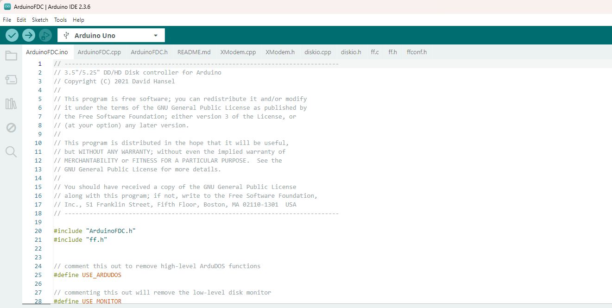
Task: Open the Sketch menu
Action: [40, 20]
